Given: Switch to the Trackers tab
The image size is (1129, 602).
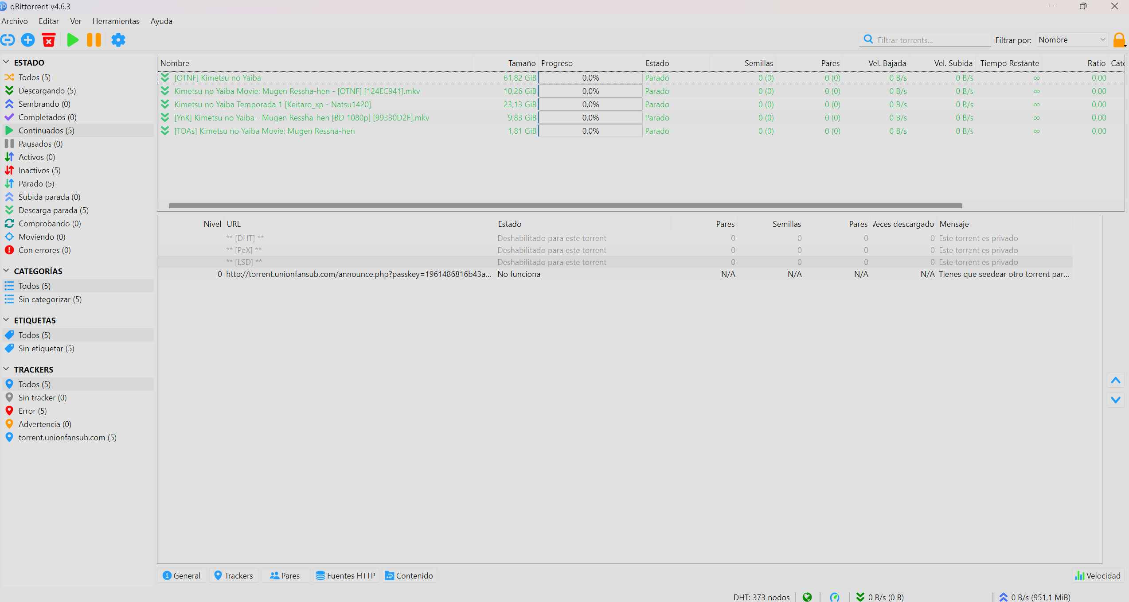Looking at the screenshot, I should pos(234,575).
